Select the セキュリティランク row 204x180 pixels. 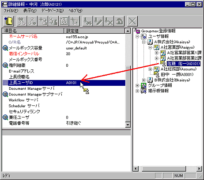point(64,111)
